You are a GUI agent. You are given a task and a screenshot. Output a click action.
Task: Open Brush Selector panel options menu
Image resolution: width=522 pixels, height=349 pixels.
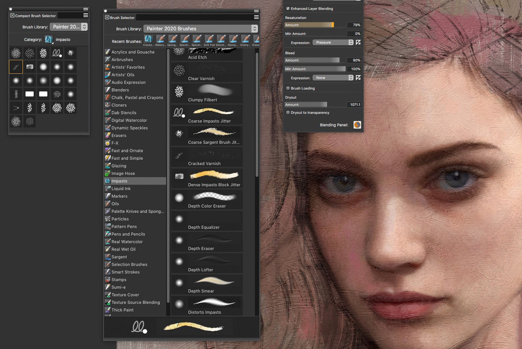pyautogui.click(x=256, y=17)
